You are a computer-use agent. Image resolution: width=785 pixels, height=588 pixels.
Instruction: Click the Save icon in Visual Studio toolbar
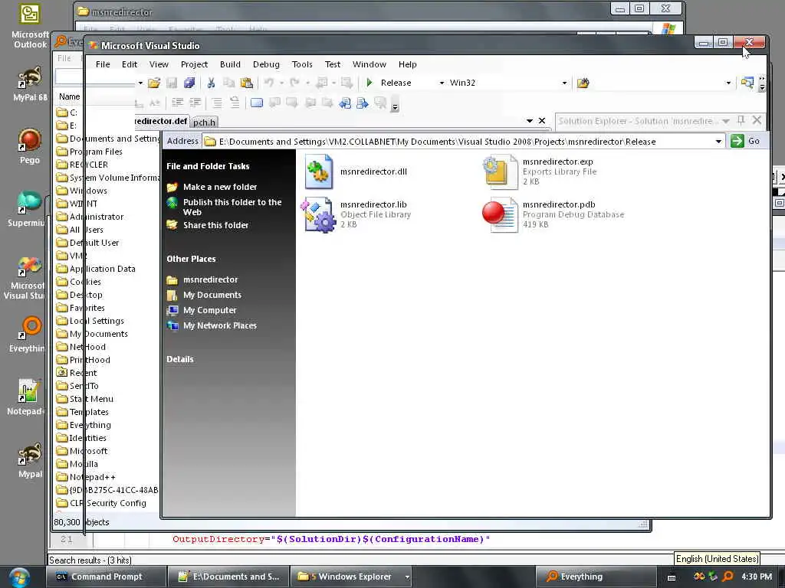click(x=172, y=83)
